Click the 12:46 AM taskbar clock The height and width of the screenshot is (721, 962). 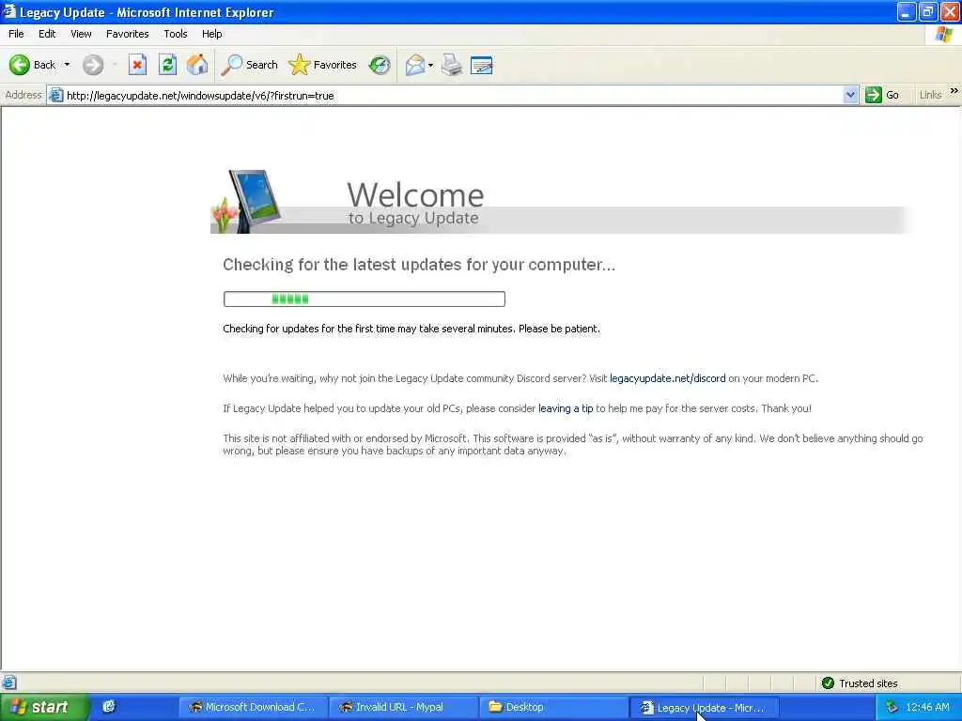coord(927,707)
